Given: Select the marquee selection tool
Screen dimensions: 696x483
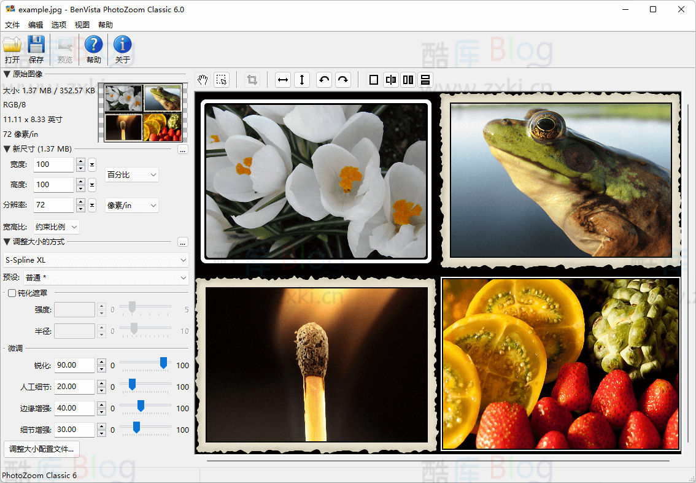Looking at the screenshot, I should click(x=222, y=80).
